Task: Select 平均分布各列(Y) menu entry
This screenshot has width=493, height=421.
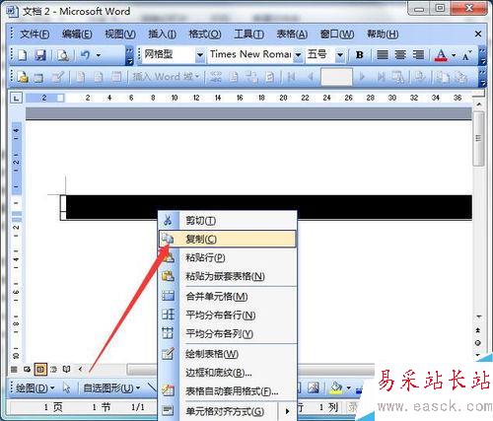Action: [x=228, y=334]
